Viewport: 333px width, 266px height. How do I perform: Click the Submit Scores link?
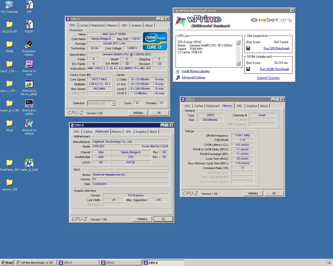click(268, 78)
